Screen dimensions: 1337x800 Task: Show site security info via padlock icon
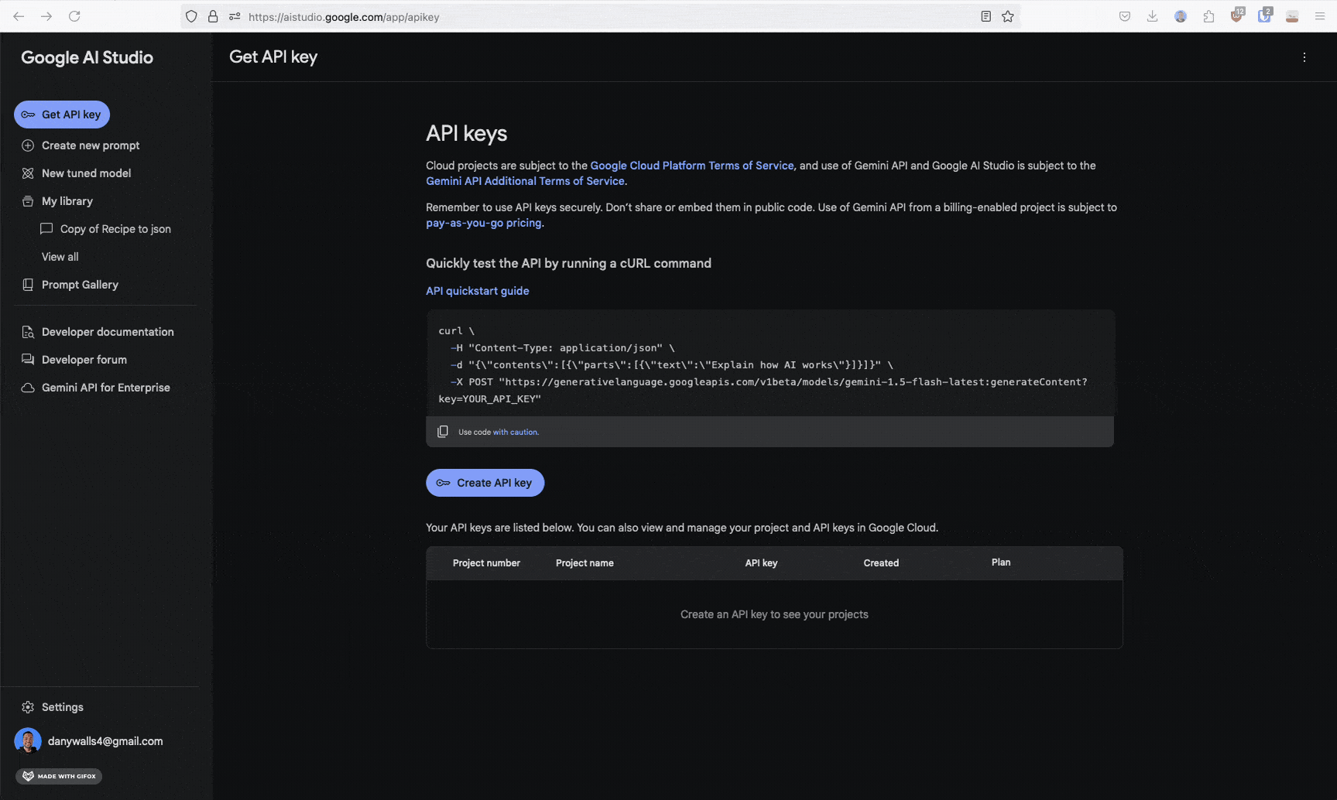(213, 16)
